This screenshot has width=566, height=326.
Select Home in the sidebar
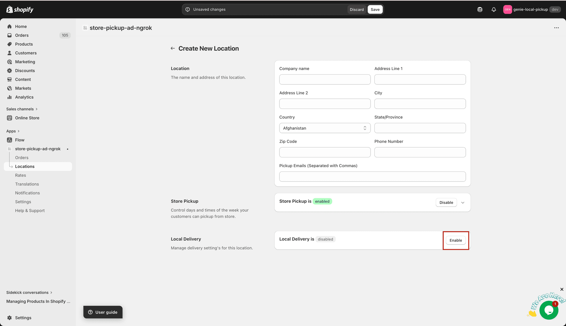[x=21, y=26]
